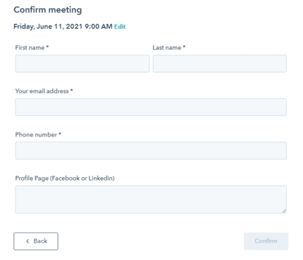Go back using the Back button
Screen dimensions: 303x260
[x=36, y=241]
